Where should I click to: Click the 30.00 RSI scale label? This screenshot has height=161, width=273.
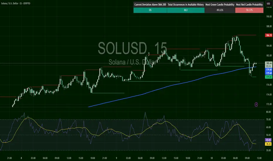[268, 150]
